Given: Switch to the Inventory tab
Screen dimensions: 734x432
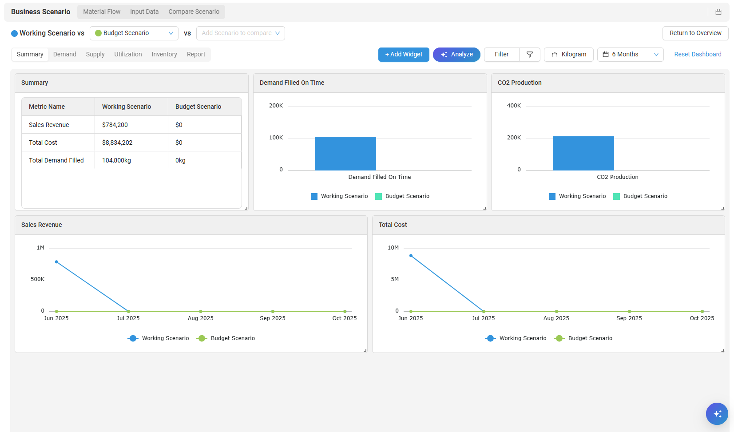Looking at the screenshot, I should [164, 55].
